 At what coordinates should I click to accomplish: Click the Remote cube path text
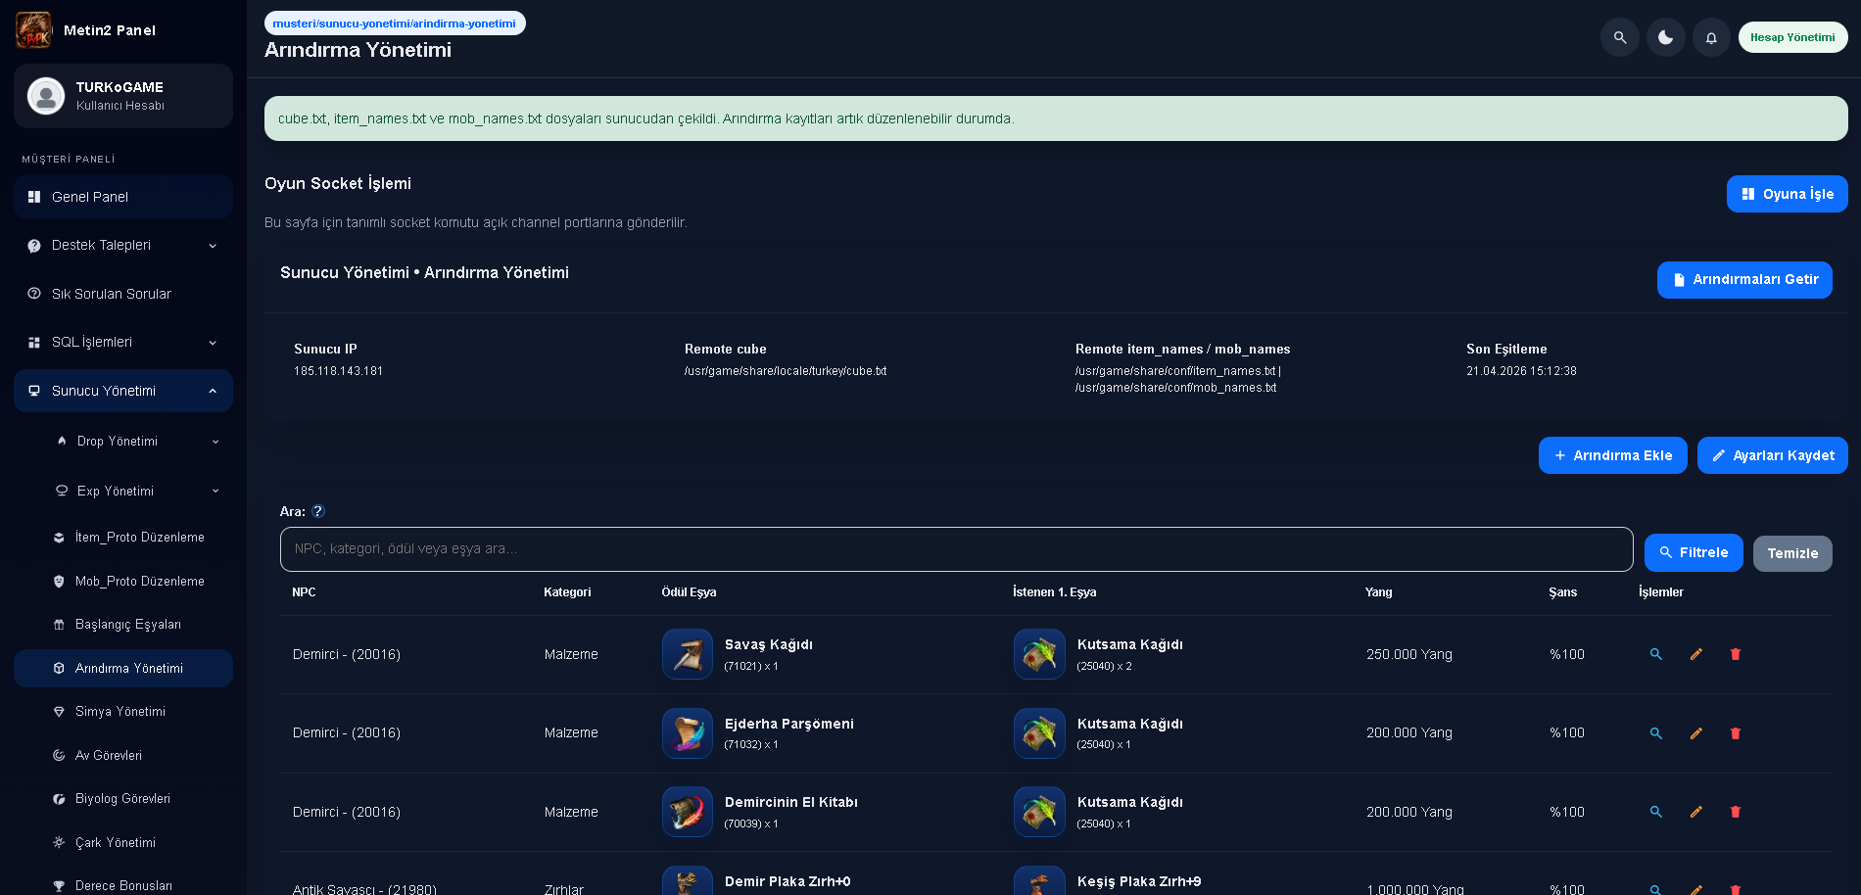coord(786,371)
